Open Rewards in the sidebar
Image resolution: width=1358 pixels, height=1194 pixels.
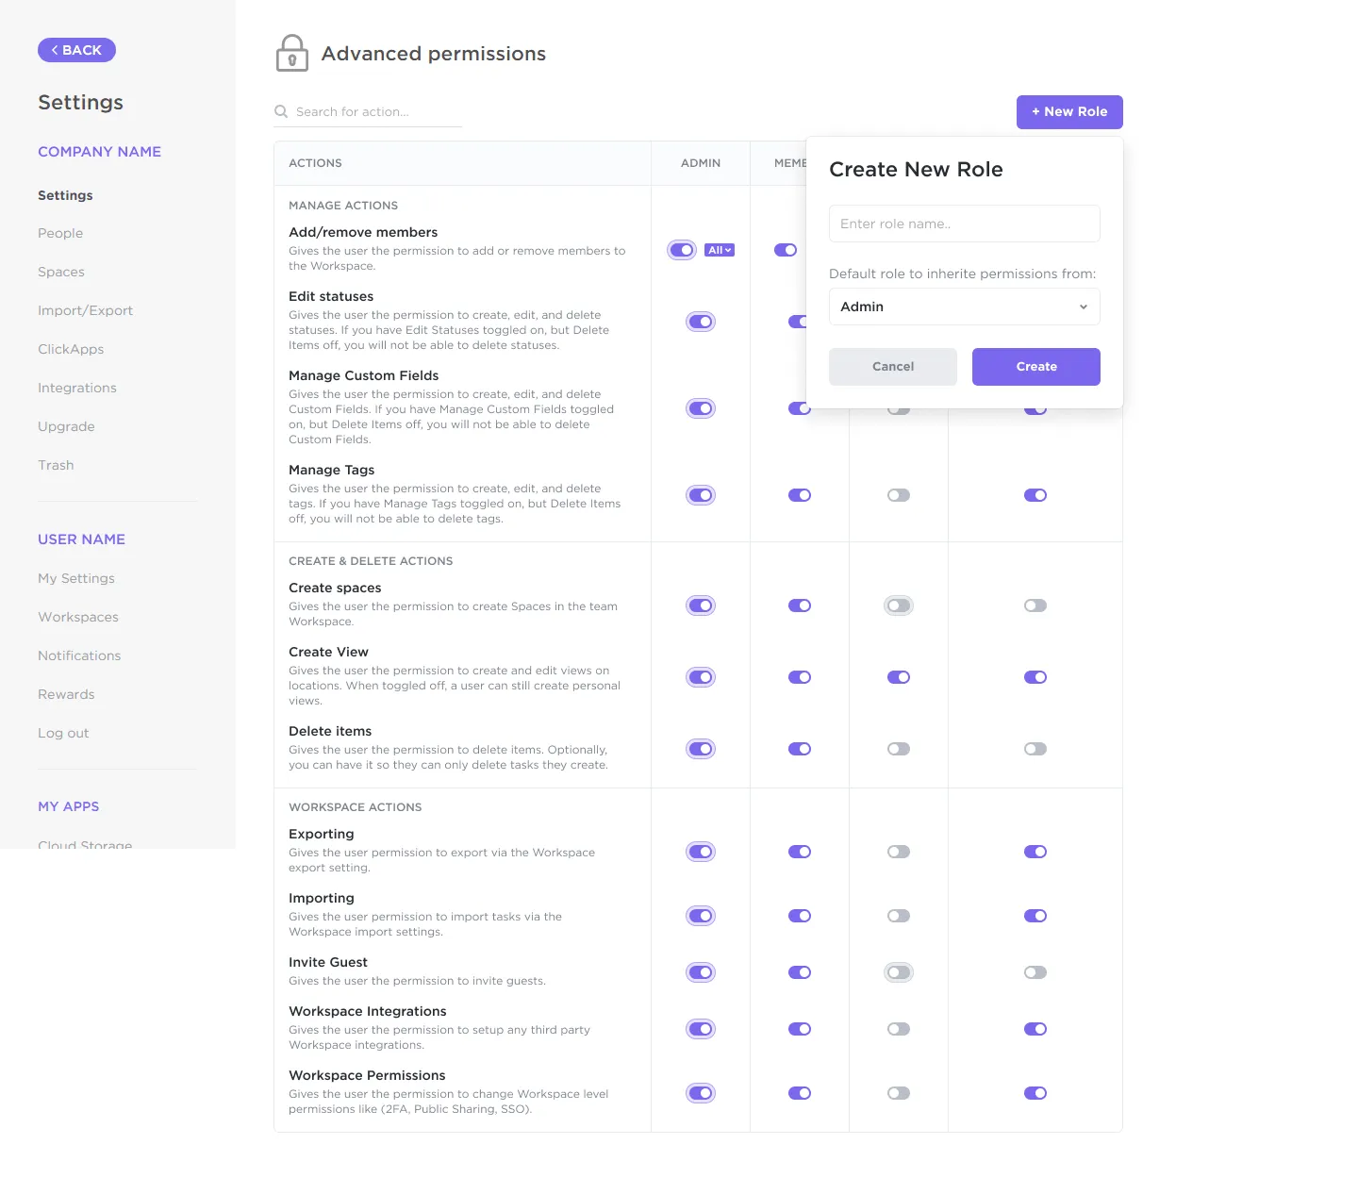pyautogui.click(x=66, y=694)
